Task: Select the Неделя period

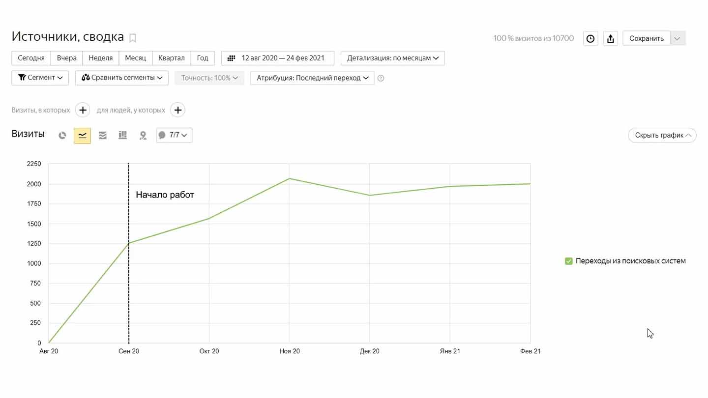Action: (x=101, y=58)
